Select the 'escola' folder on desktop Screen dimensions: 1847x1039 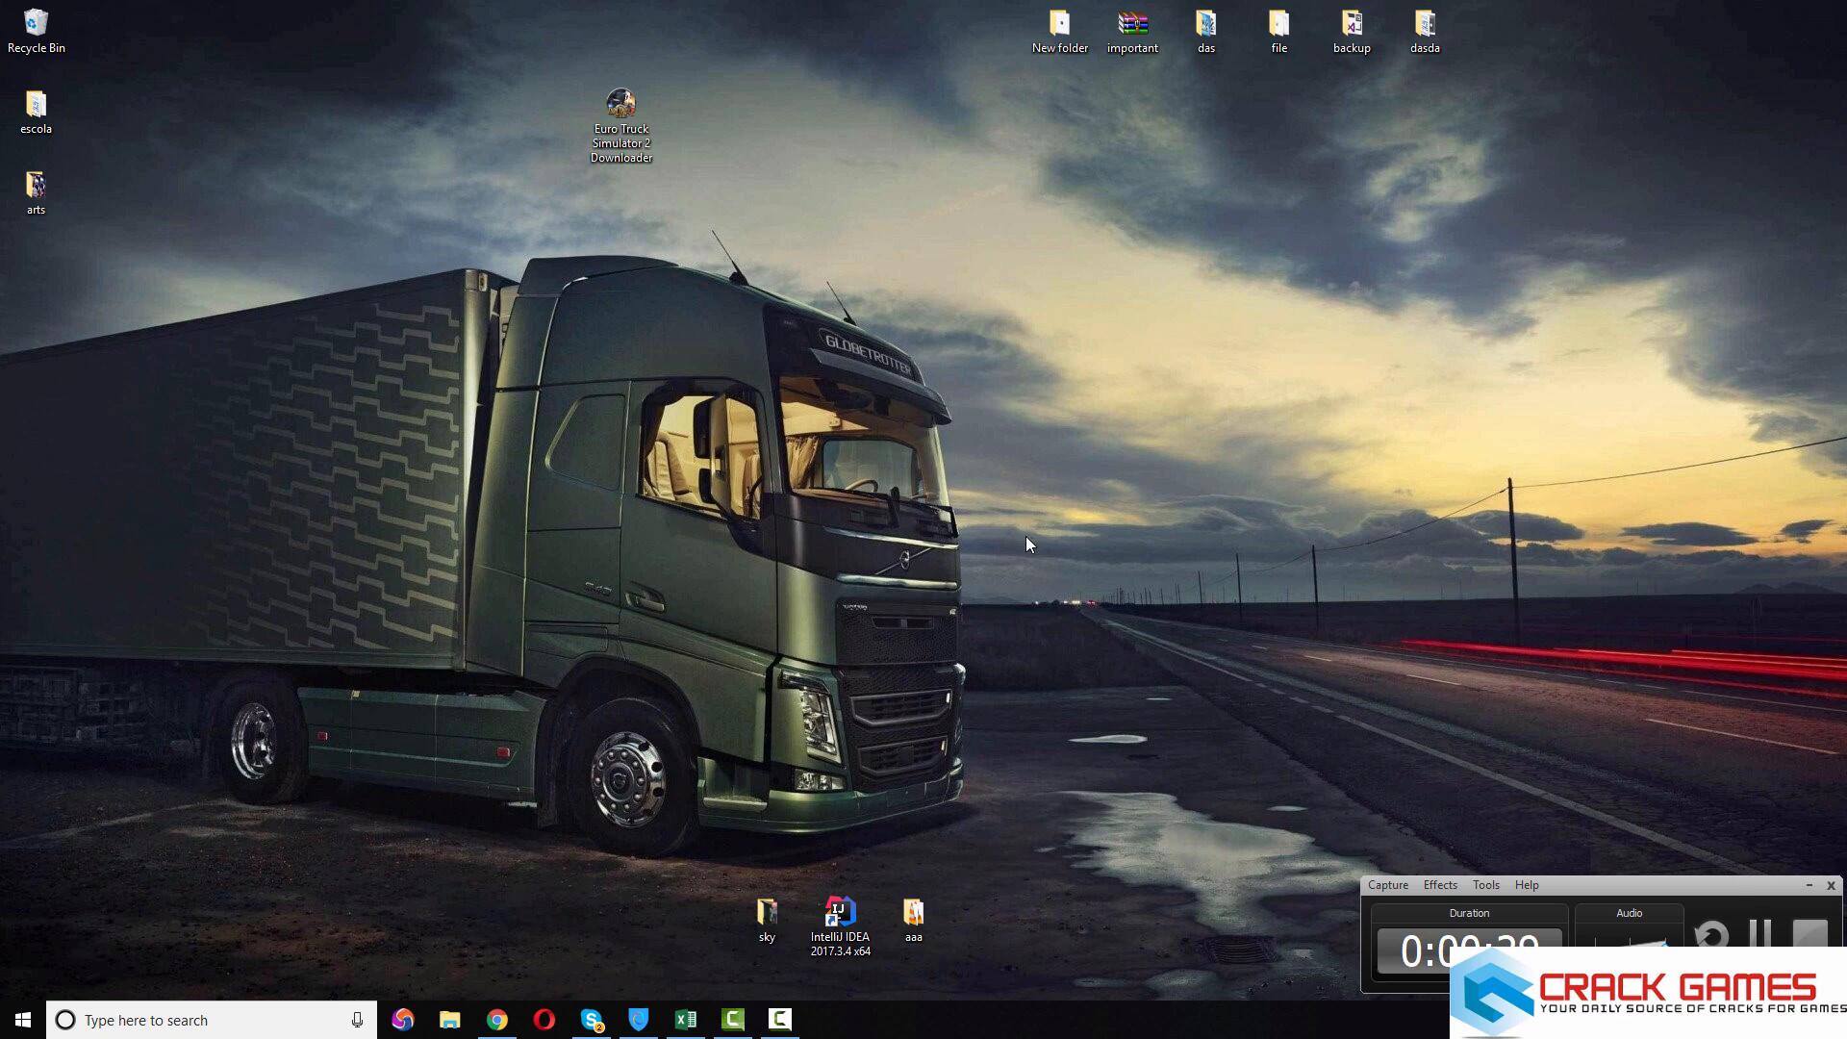(36, 104)
